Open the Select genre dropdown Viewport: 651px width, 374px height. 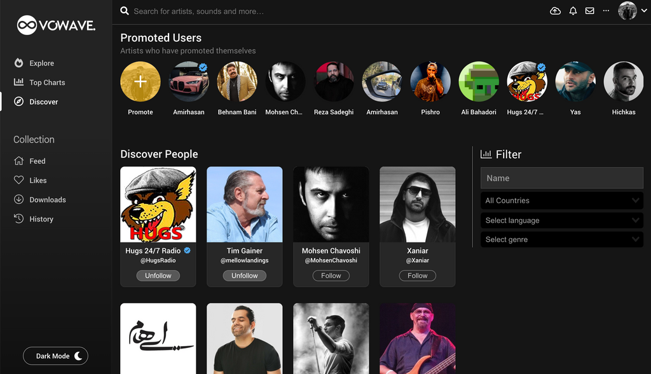561,239
